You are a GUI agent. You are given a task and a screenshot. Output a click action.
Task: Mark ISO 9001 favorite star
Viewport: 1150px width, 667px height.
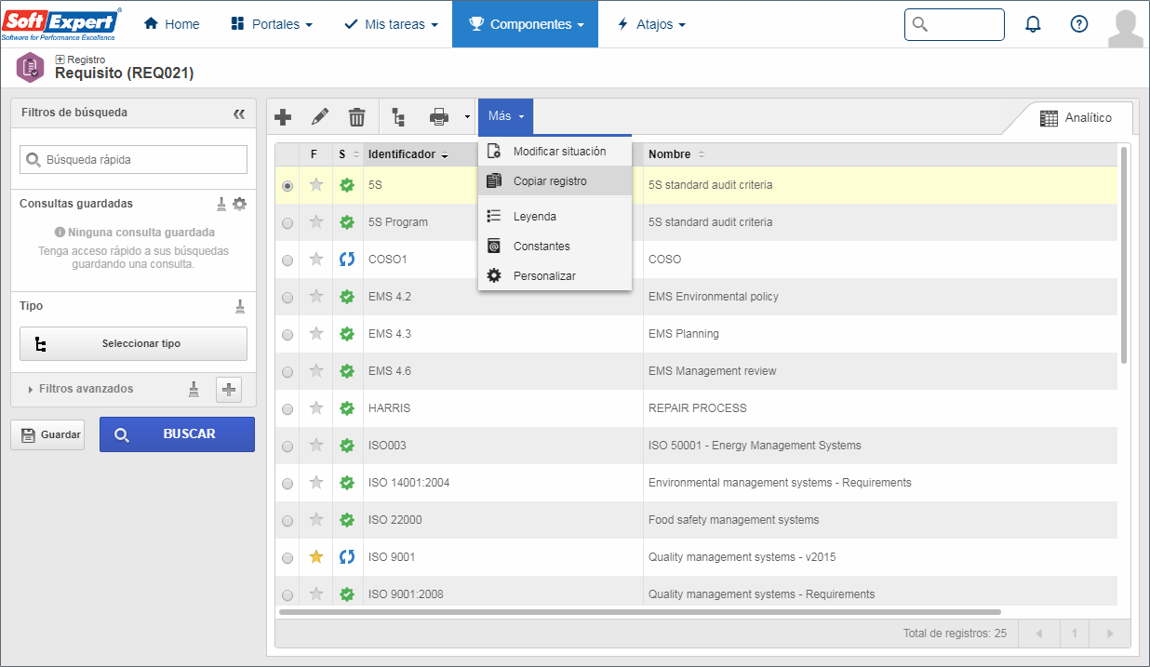[x=316, y=557]
